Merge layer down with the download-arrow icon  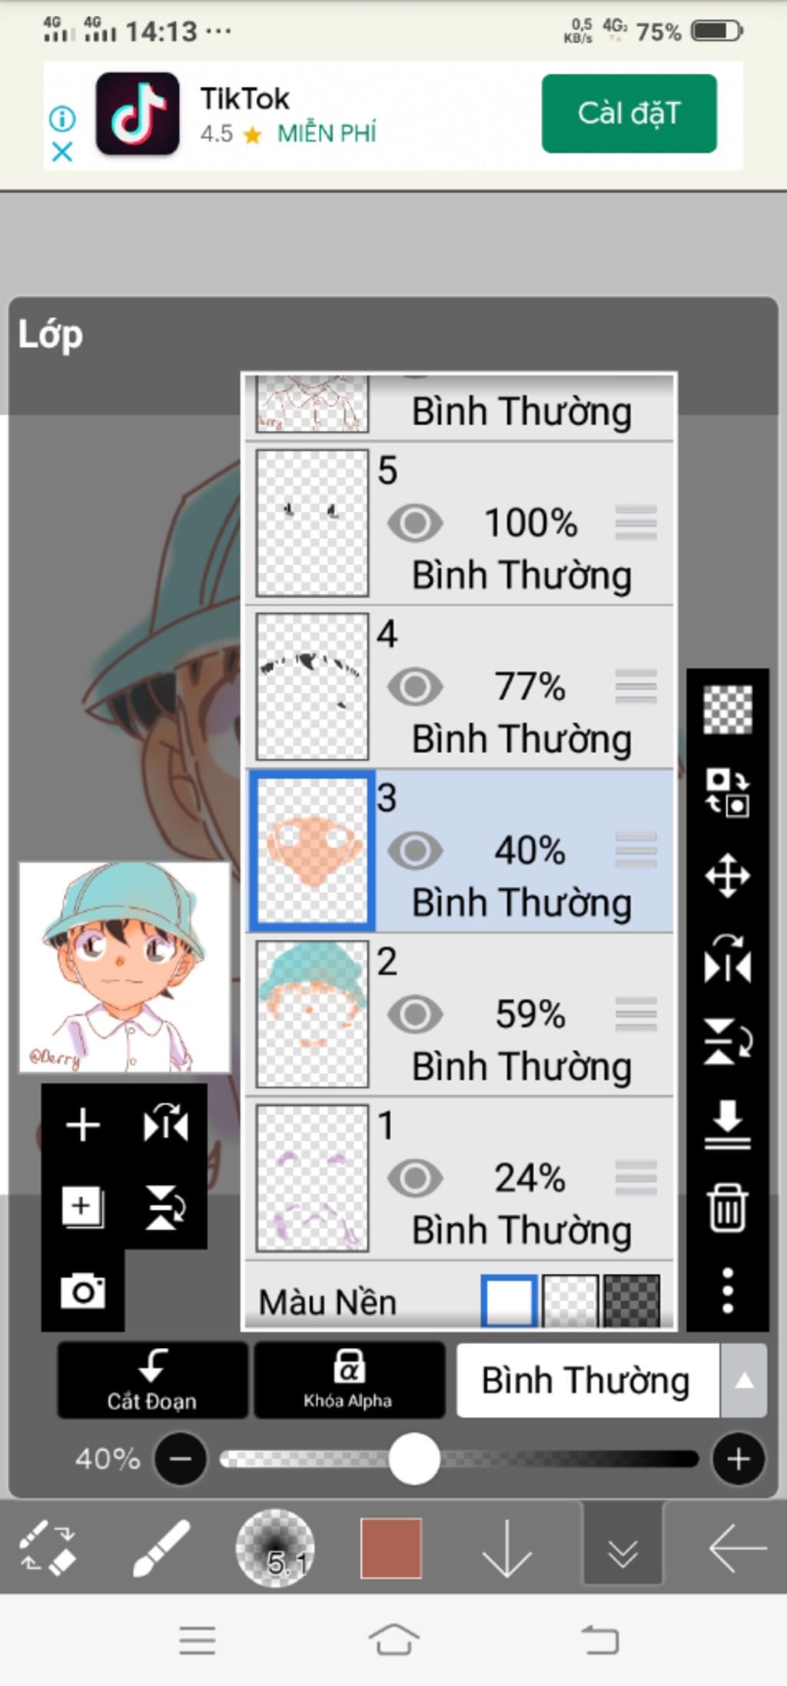(727, 1123)
